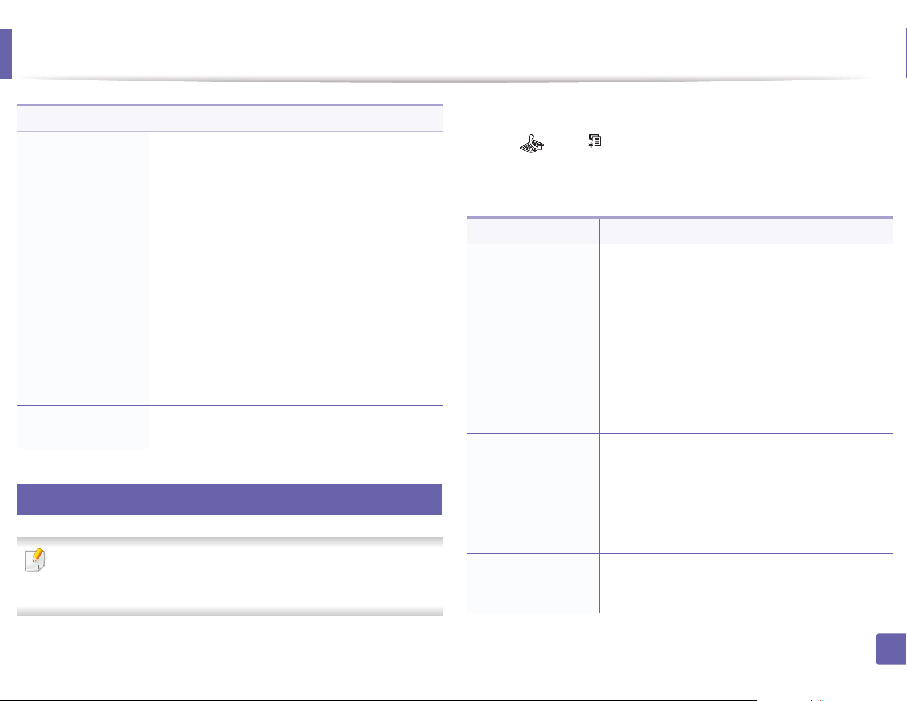
Task: Select the third row of left table
Action: [x=229, y=375]
